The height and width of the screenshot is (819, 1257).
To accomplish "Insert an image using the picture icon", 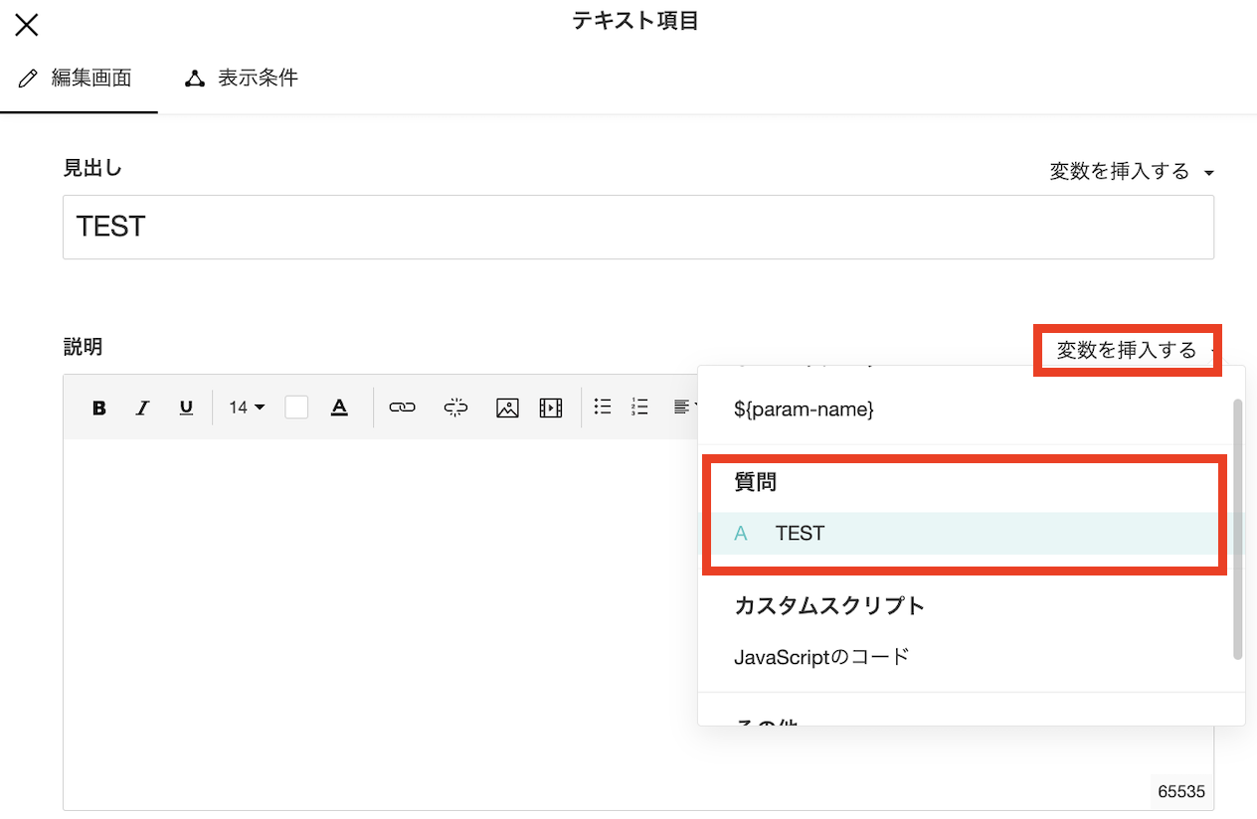I will 507,408.
